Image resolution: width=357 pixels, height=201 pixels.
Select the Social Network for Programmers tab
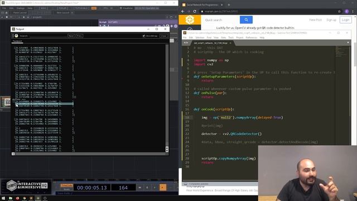(202, 4)
